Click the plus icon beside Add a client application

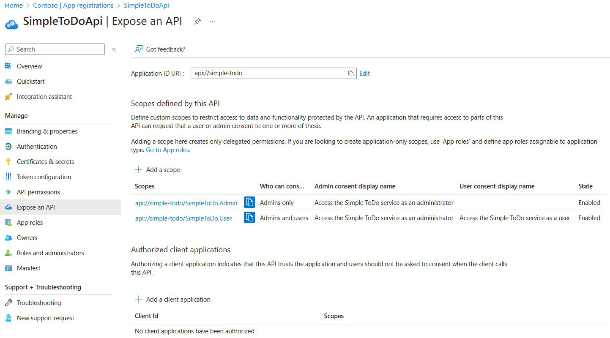[138, 299]
